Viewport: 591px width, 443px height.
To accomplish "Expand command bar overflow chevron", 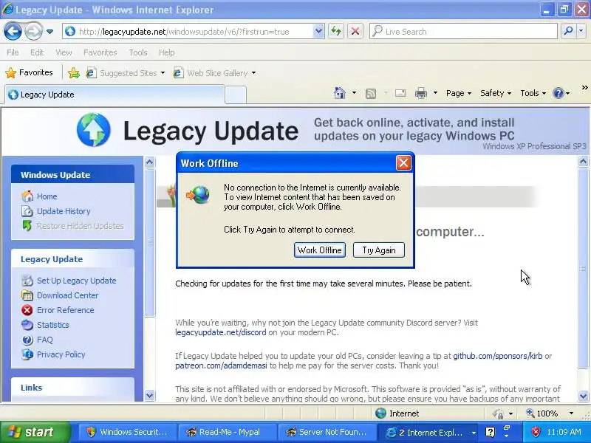I will point(584,87).
